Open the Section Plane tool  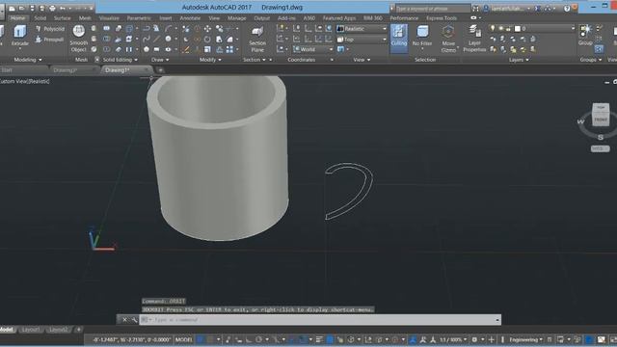point(257,39)
